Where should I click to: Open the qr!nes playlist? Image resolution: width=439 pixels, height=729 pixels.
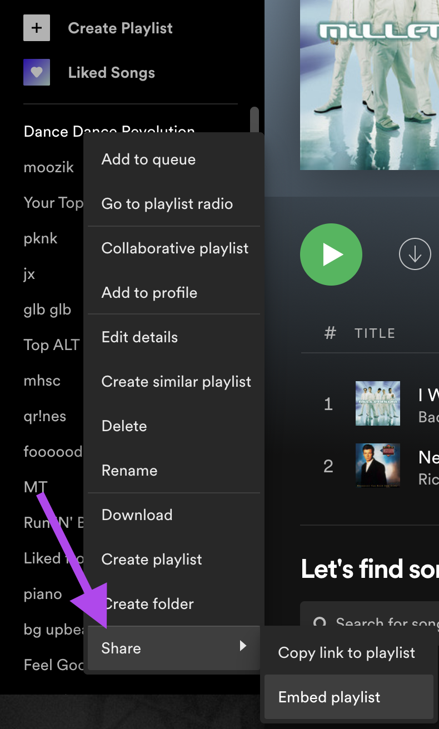(45, 416)
